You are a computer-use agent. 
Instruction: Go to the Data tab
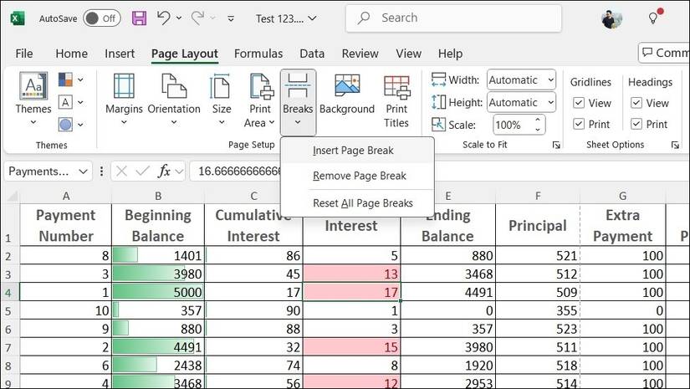pyautogui.click(x=312, y=54)
